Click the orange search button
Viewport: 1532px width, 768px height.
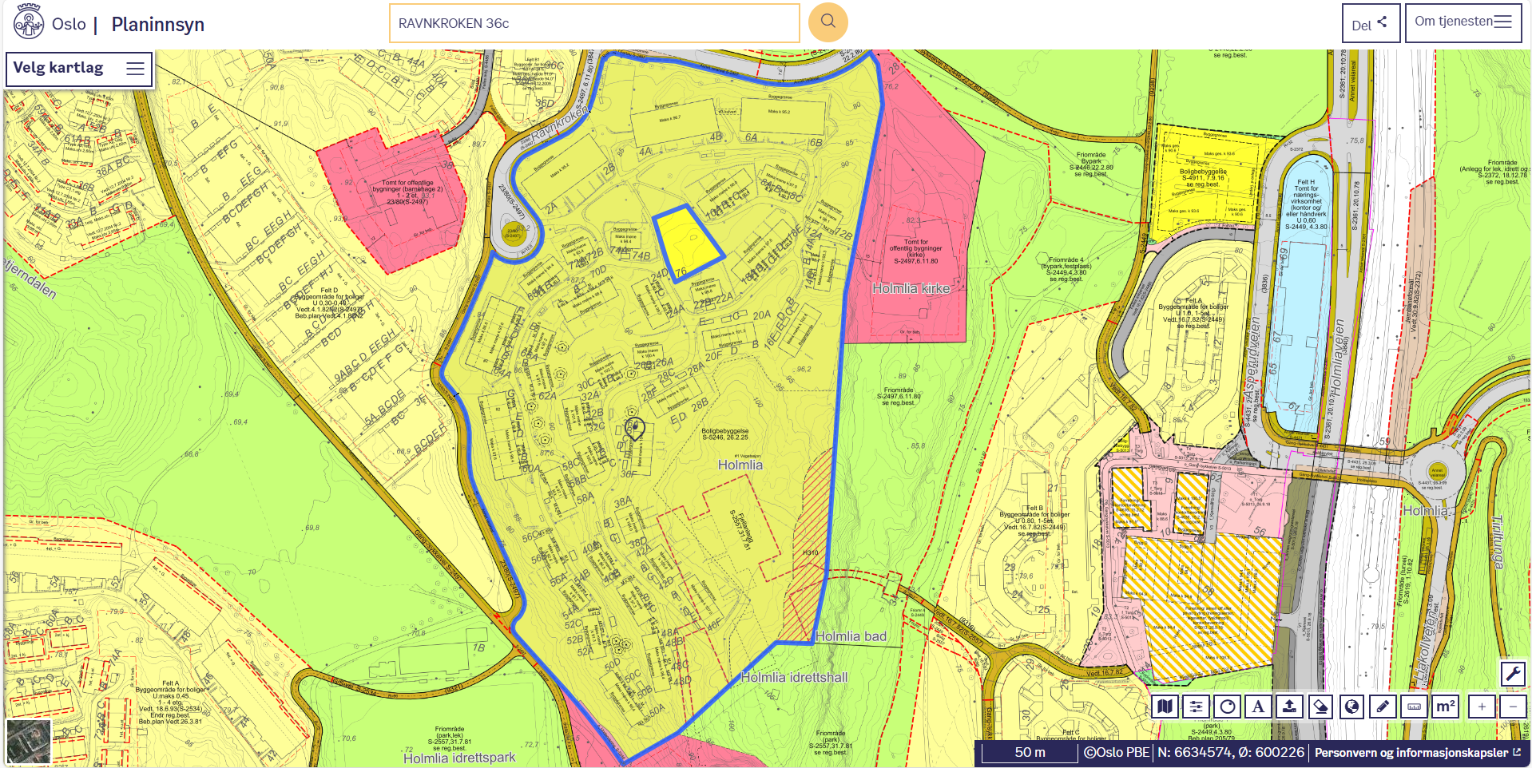pos(828,22)
